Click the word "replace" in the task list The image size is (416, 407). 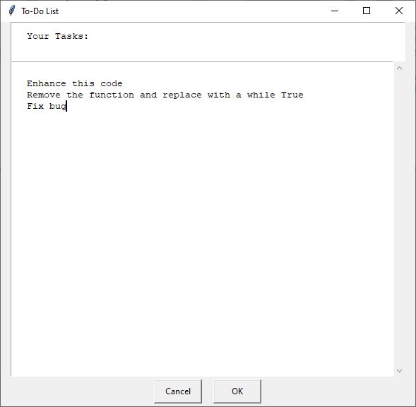coord(182,95)
